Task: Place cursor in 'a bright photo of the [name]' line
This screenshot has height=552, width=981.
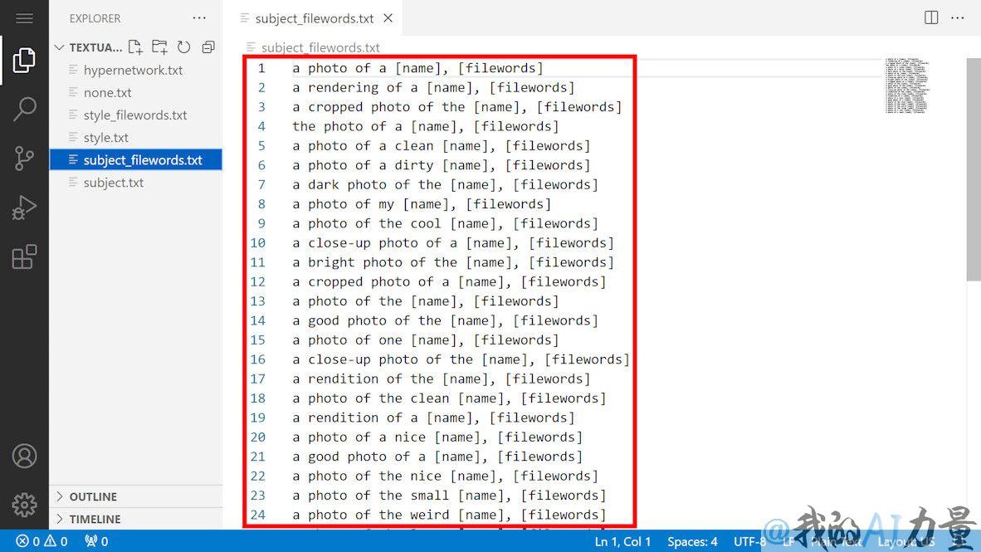Action: click(453, 262)
